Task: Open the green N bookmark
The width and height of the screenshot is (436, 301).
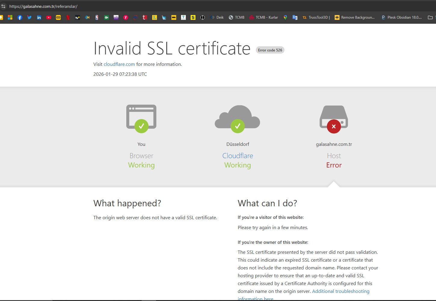Action: tap(106, 17)
